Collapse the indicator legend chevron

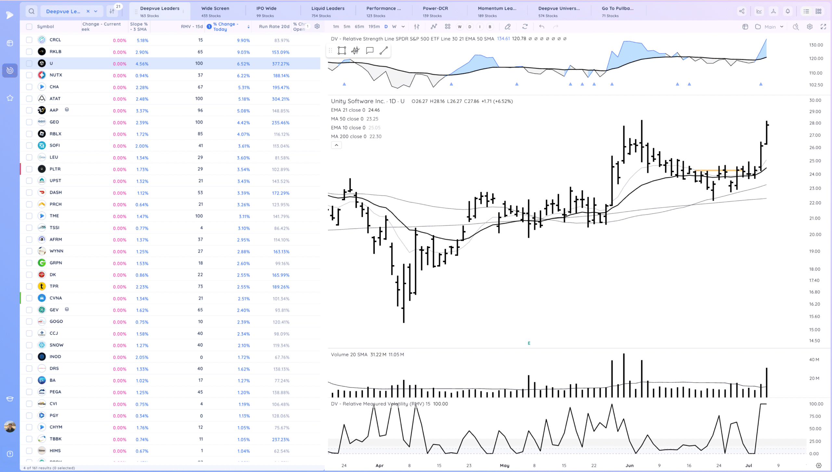coord(336,145)
